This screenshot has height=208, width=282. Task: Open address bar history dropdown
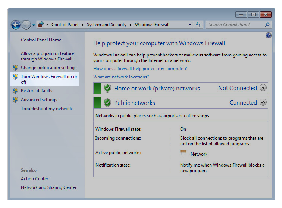pos(190,25)
